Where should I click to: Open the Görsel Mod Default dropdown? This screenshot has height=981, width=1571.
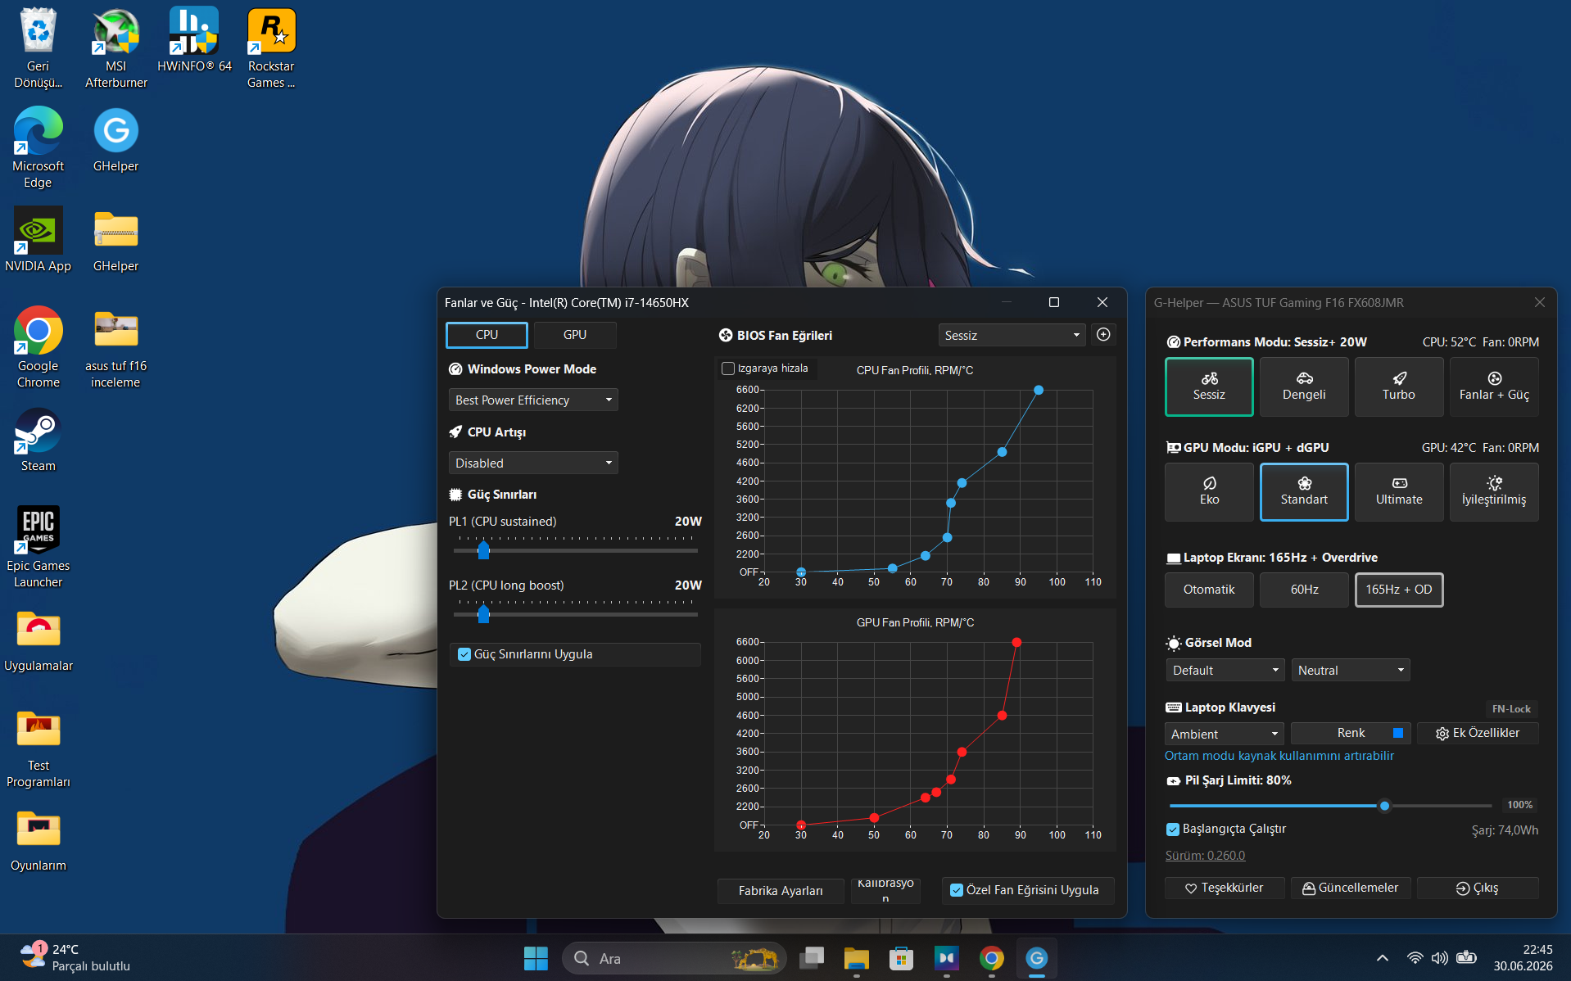pyautogui.click(x=1225, y=670)
